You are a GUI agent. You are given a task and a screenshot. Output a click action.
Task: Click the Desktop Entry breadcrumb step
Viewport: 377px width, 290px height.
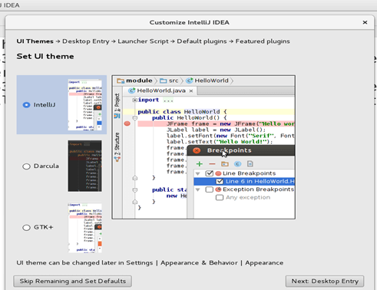(x=86, y=41)
